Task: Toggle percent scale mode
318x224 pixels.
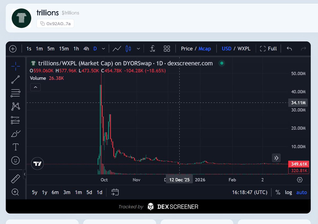Action: click(x=278, y=192)
